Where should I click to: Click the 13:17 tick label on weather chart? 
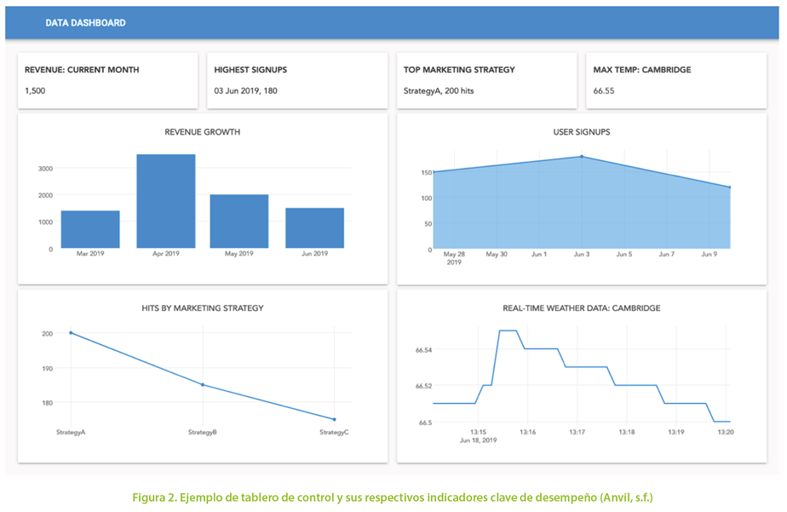[x=577, y=433]
